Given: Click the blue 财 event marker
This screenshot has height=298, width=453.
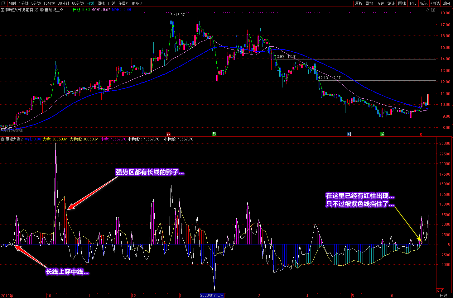Looking at the screenshot, I should pyautogui.click(x=349, y=134).
